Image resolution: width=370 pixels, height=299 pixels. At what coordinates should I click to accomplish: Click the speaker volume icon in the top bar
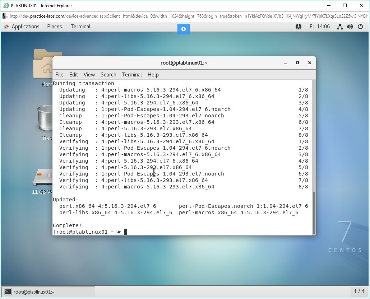point(350,26)
